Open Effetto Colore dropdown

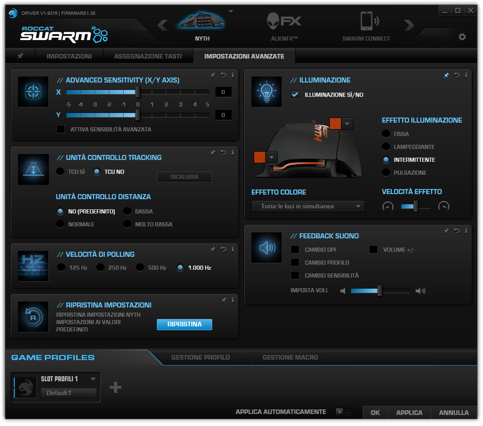pos(308,206)
